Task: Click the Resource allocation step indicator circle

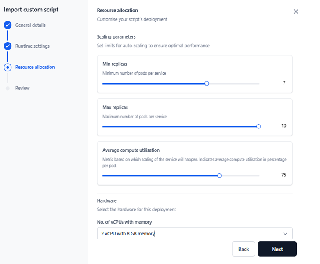Action: (7, 67)
